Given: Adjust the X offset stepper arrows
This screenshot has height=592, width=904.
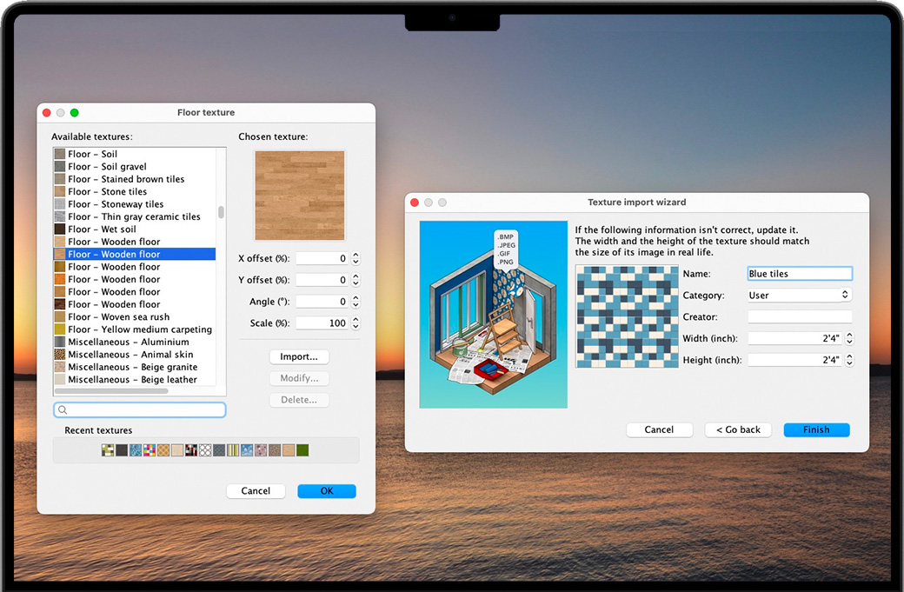Looking at the screenshot, I should [x=356, y=259].
